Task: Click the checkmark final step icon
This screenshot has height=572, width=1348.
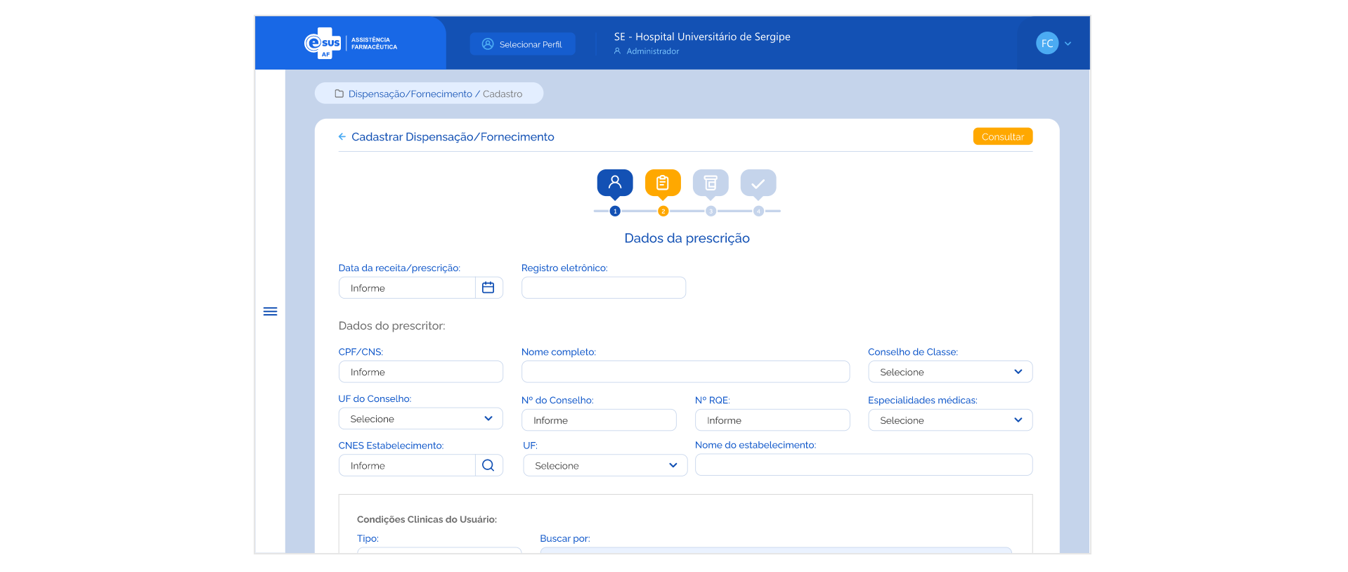Action: [x=758, y=183]
